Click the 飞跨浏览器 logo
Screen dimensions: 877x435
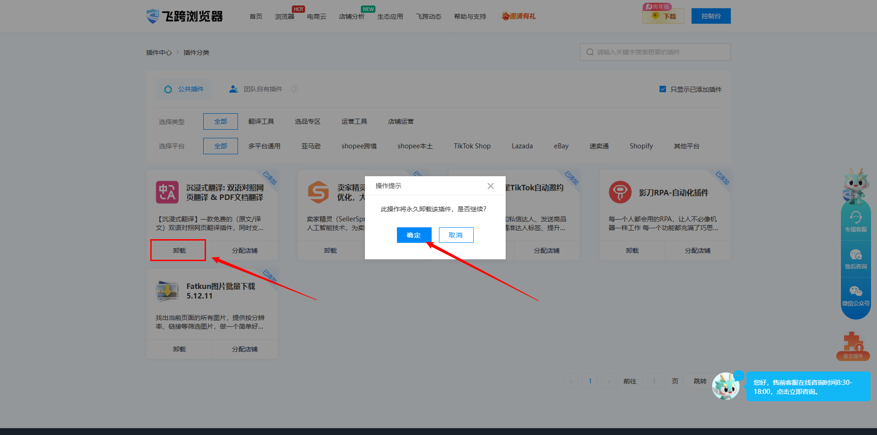[x=185, y=16]
